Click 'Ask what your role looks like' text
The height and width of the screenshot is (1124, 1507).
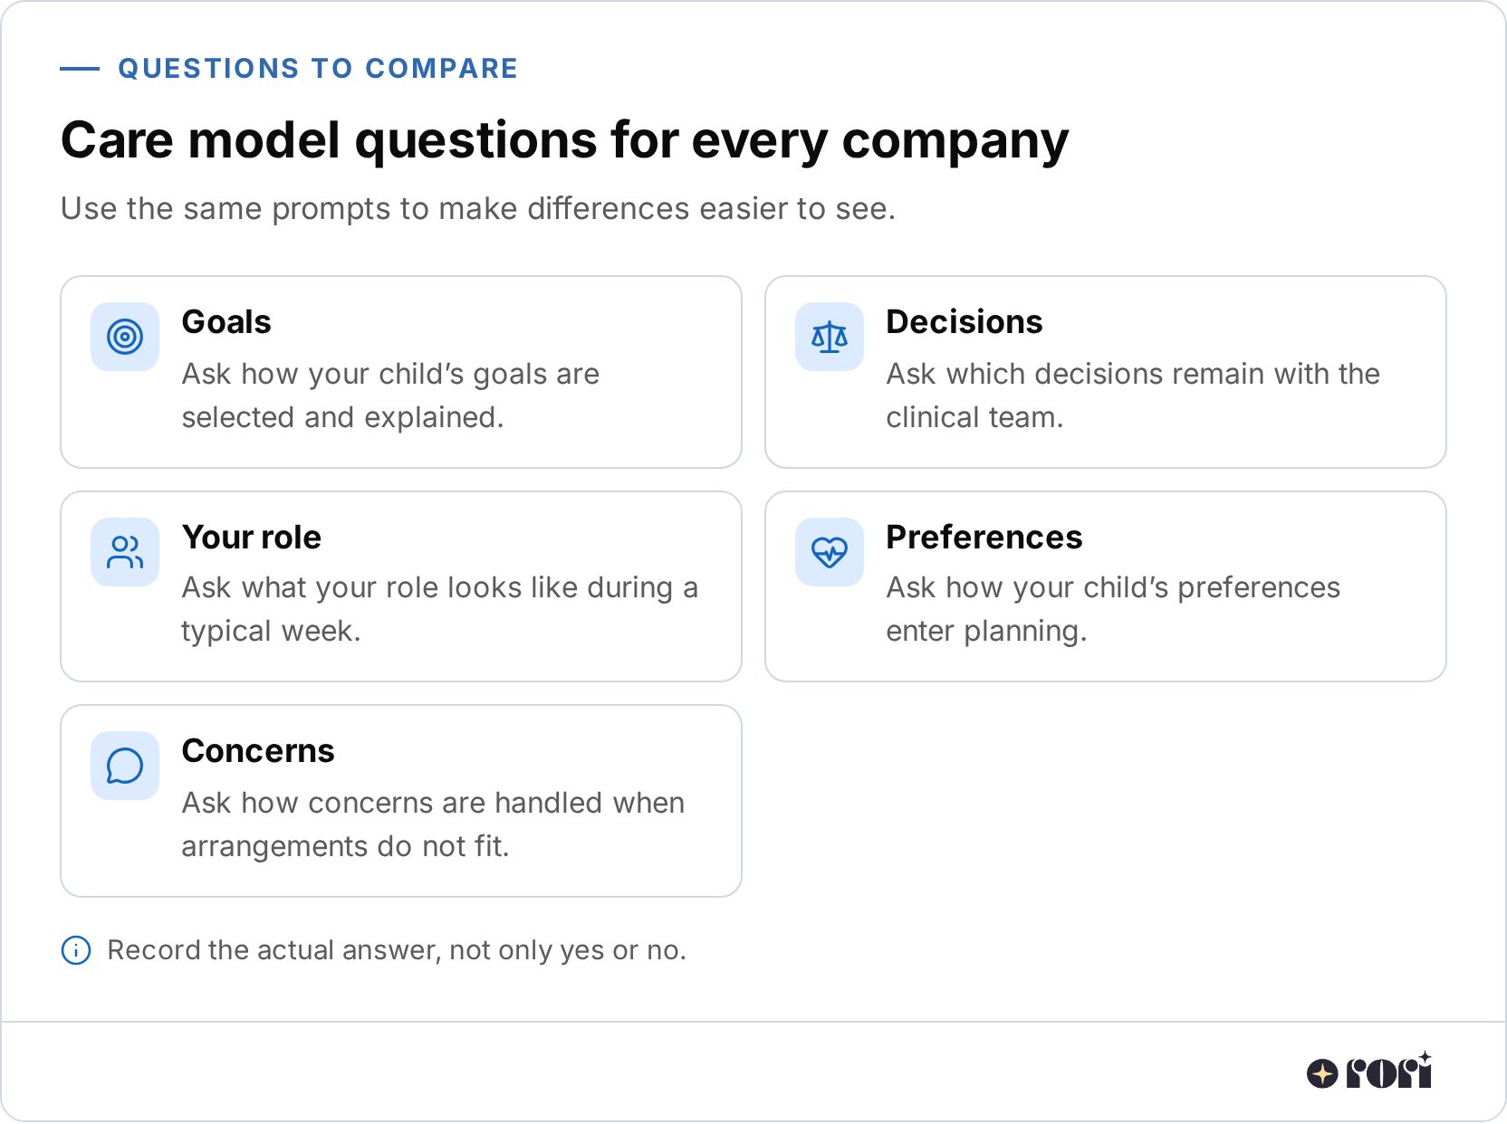point(440,609)
